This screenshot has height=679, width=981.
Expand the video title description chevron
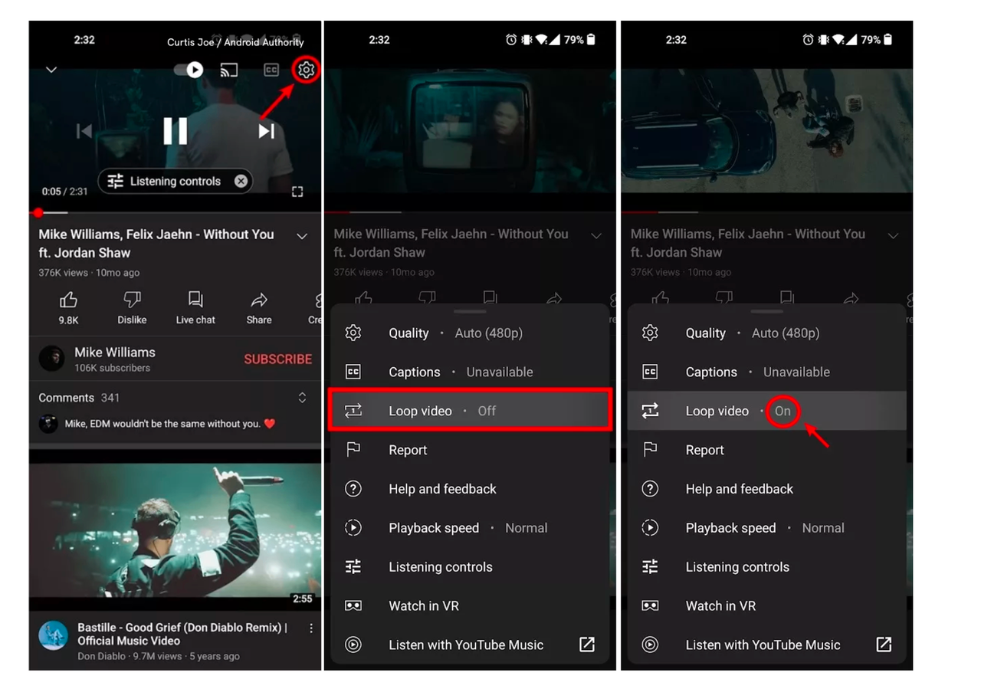301,235
